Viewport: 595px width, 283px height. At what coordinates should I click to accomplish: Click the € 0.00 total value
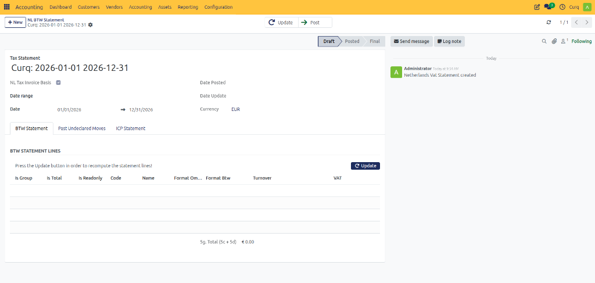coord(248,242)
